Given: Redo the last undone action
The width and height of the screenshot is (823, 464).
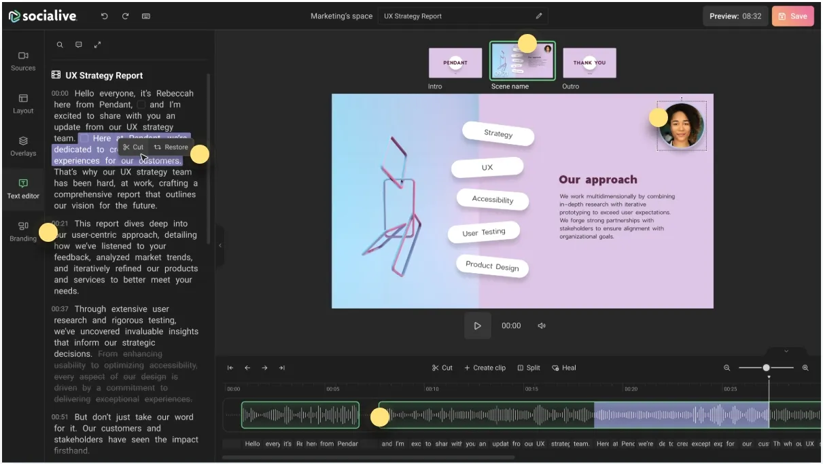Looking at the screenshot, I should 125,16.
